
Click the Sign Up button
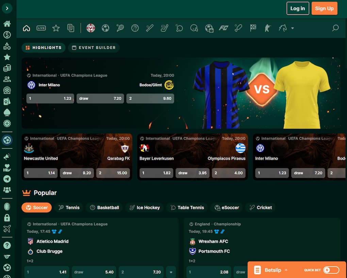pyautogui.click(x=324, y=9)
